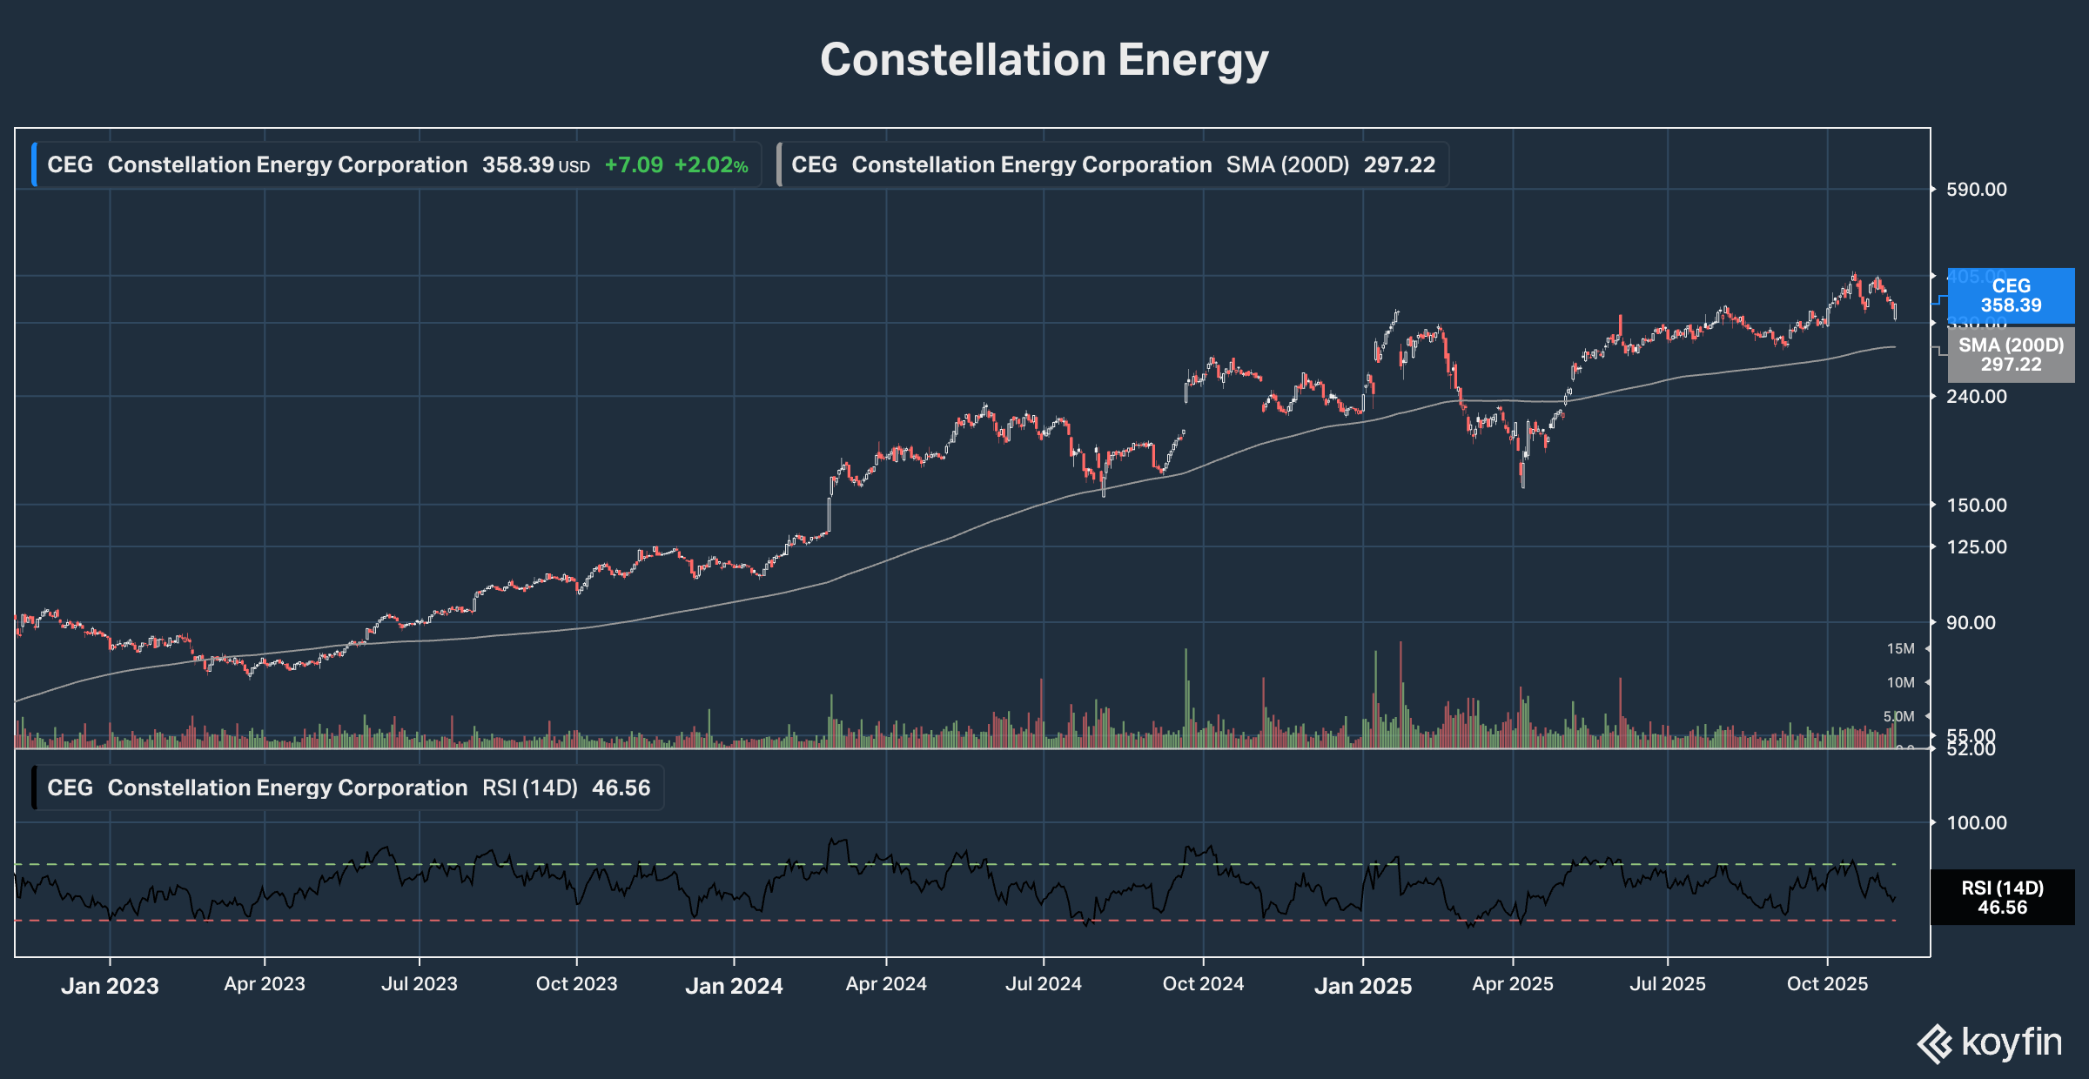Click blue color bar beside CEG price legend
The image size is (2089, 1079).
coord(34,164)
